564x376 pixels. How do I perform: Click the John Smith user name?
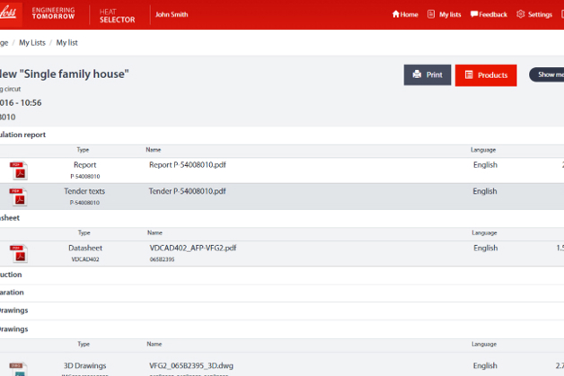tap(172, 14)
